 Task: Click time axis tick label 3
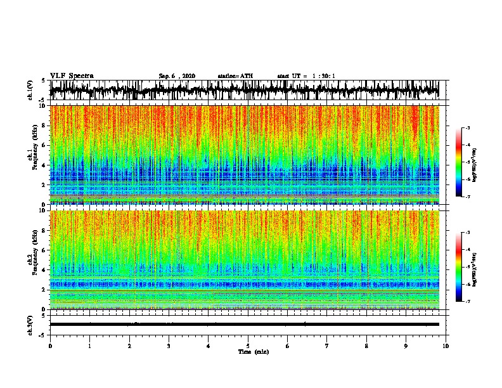coord(169,346)
